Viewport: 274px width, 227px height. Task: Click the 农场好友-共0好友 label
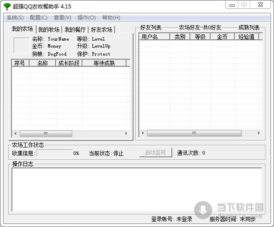coord(200,27)
